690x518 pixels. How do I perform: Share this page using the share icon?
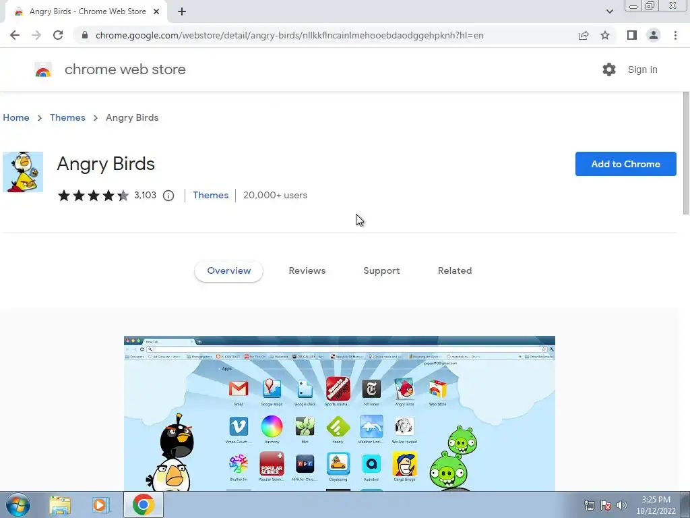point(584,35)
